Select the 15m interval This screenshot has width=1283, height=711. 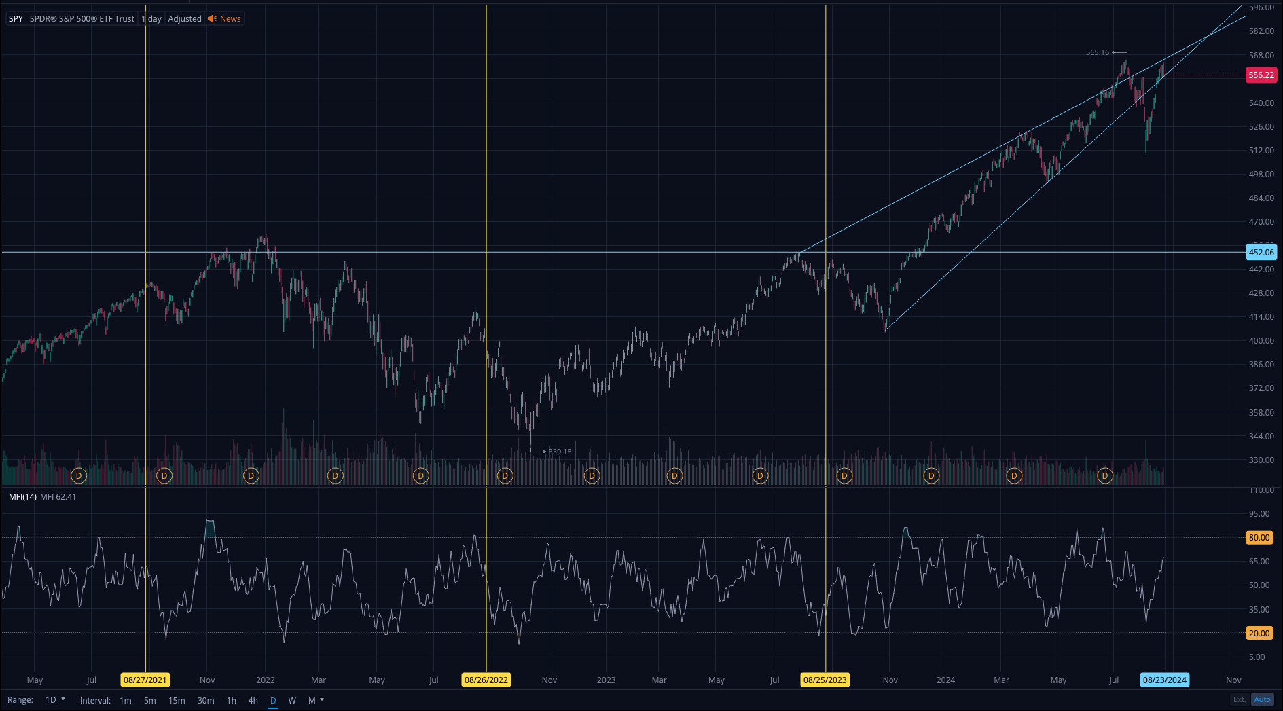coord(177,700)
